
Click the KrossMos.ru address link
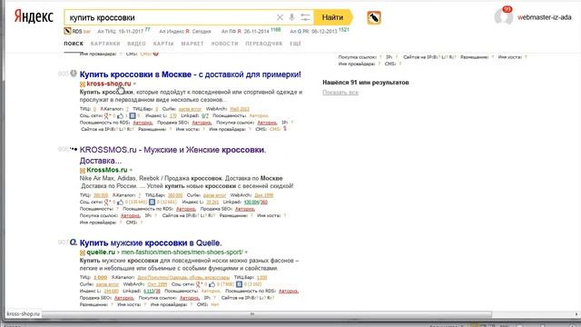tap(107, 170)
